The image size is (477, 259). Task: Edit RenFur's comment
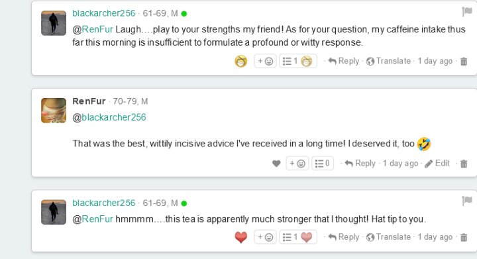coord(437,163)
